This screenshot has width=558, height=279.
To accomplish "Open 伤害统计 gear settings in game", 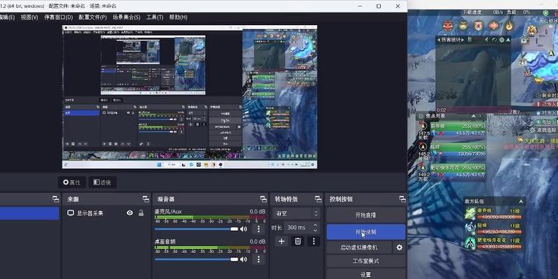I will [502, 40].
